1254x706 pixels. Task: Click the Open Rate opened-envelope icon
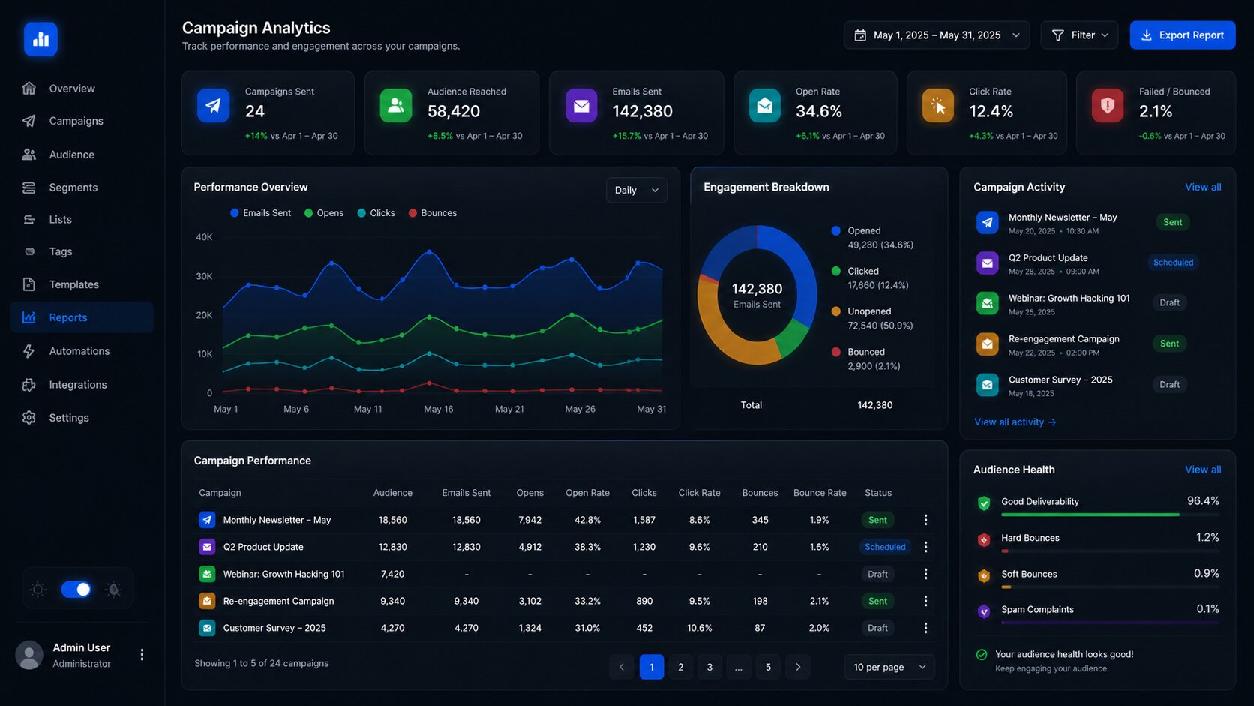coord(765,105)
